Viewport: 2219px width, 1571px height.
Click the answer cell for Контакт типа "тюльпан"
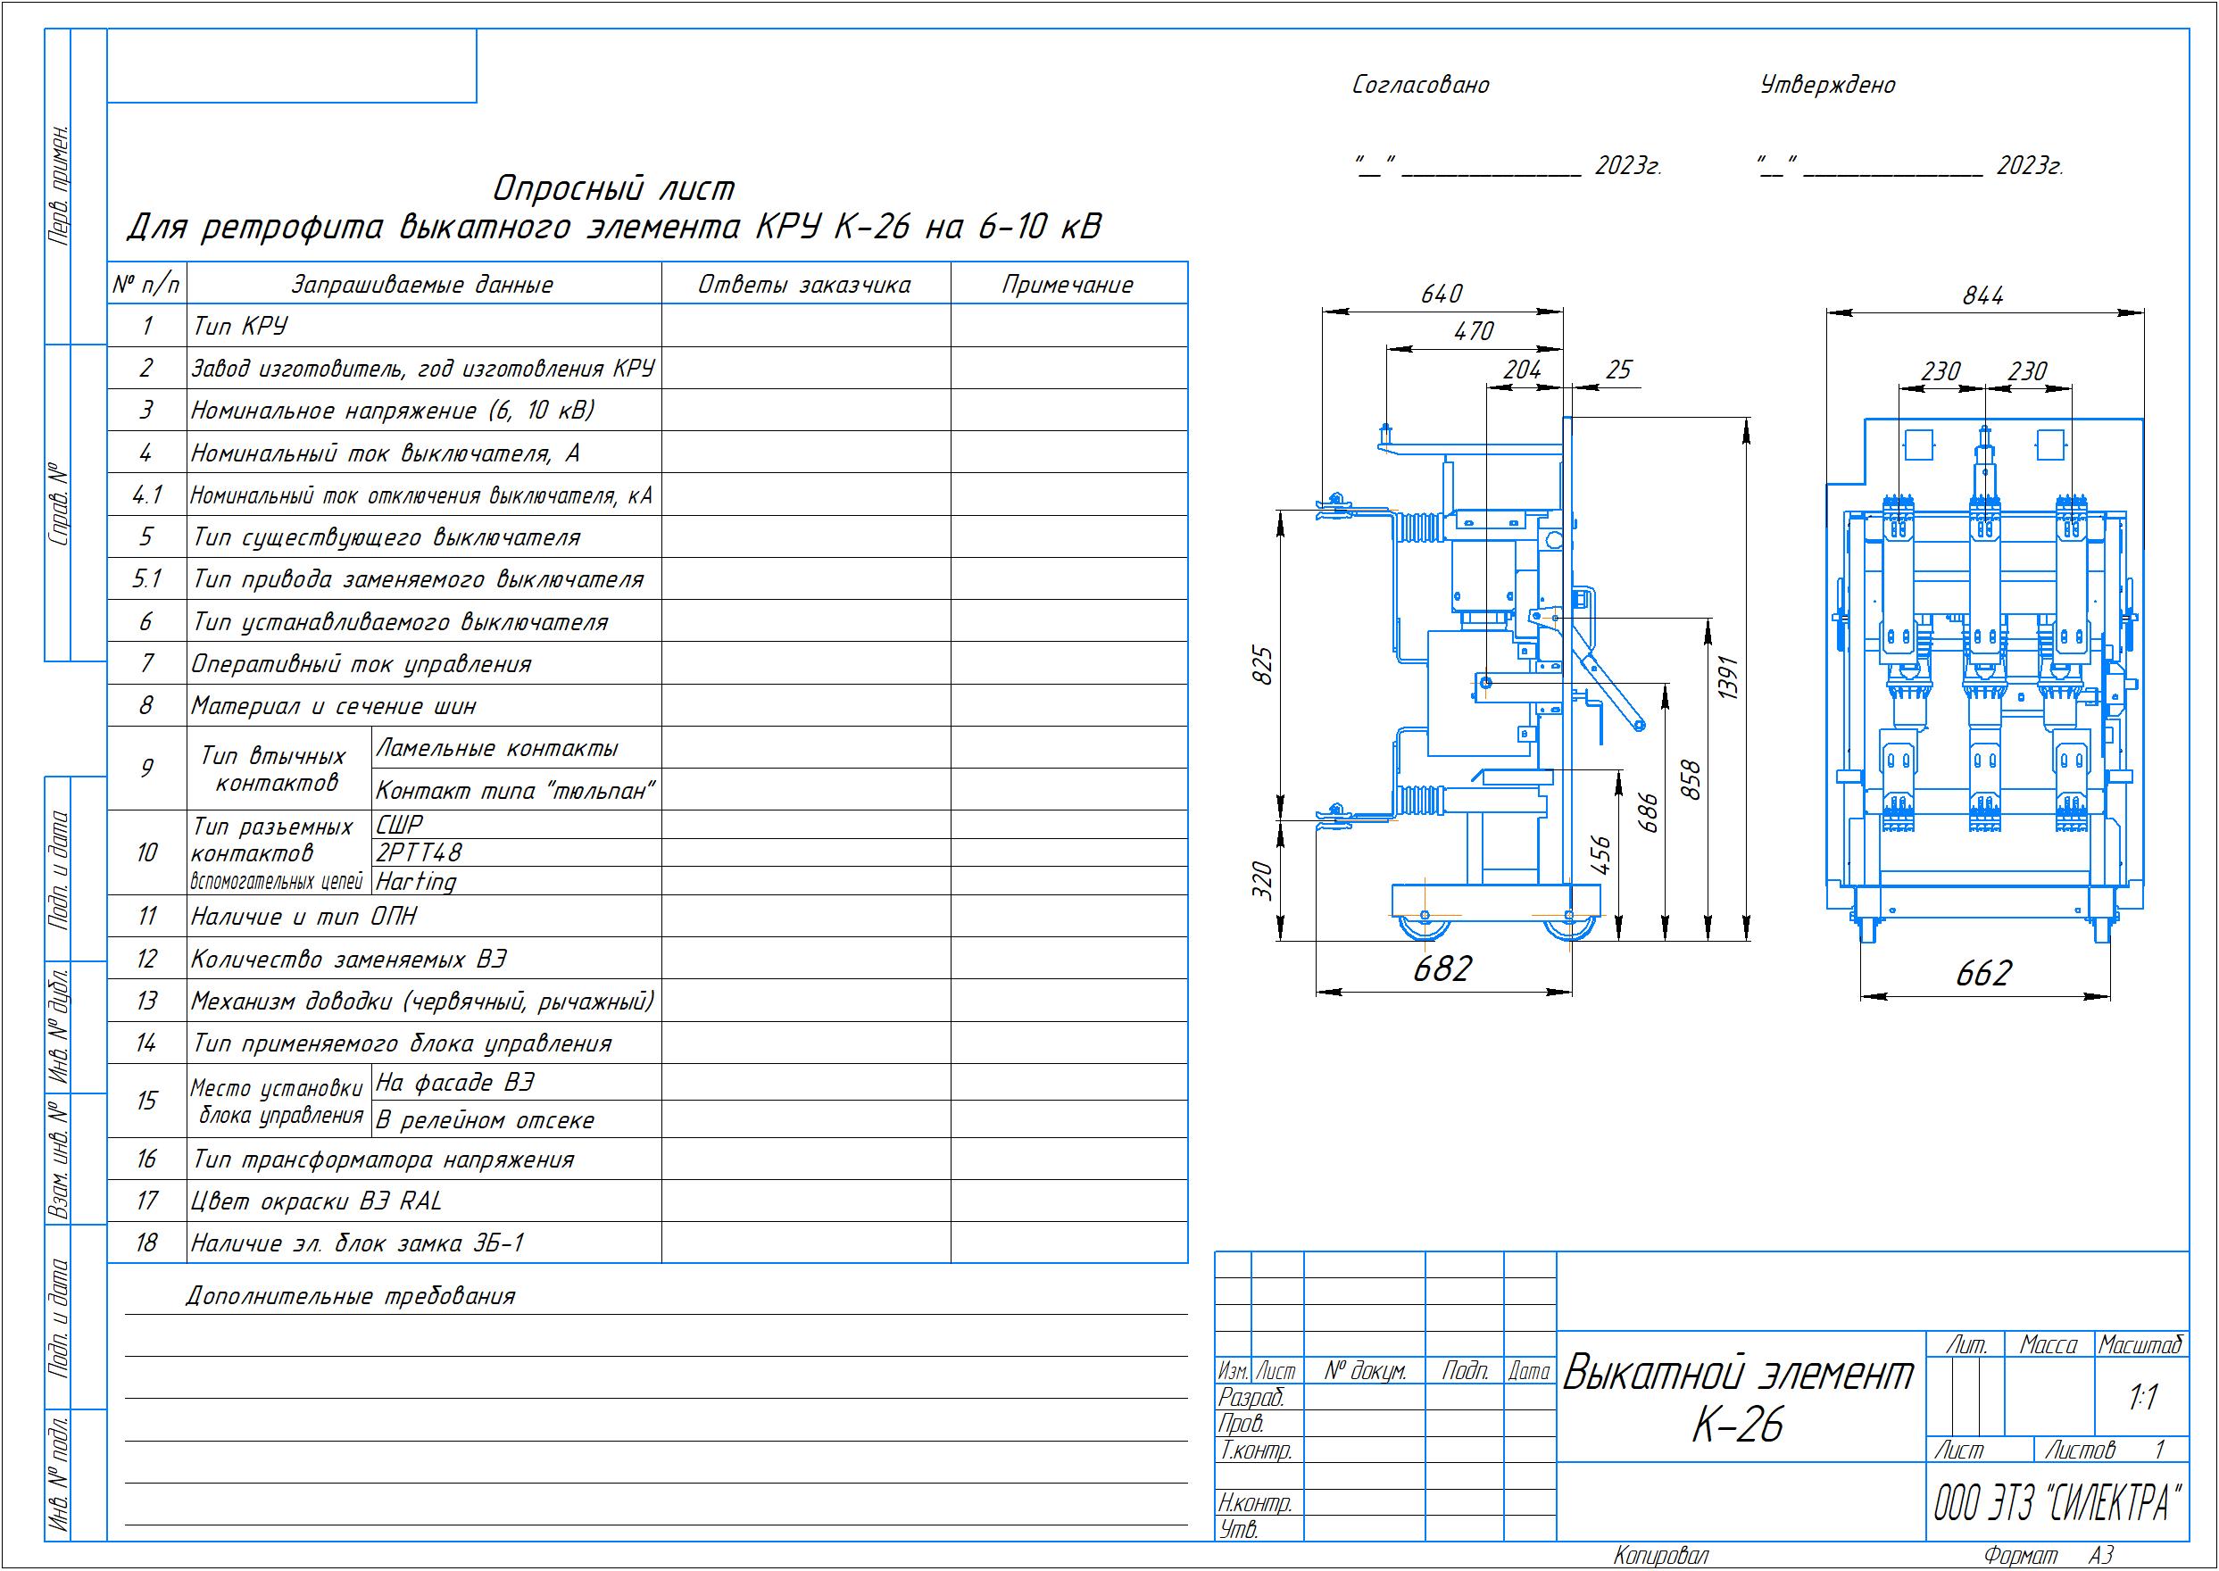click(x=806, y=789)
